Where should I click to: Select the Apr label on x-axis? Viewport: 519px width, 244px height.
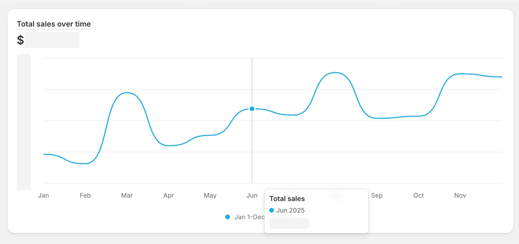pyautogui.click(x=168, y=195)
